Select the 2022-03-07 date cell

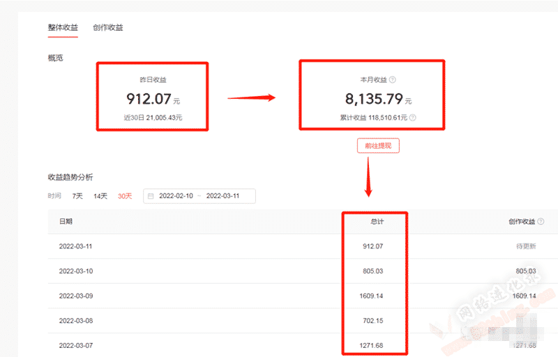coord(76,345)
